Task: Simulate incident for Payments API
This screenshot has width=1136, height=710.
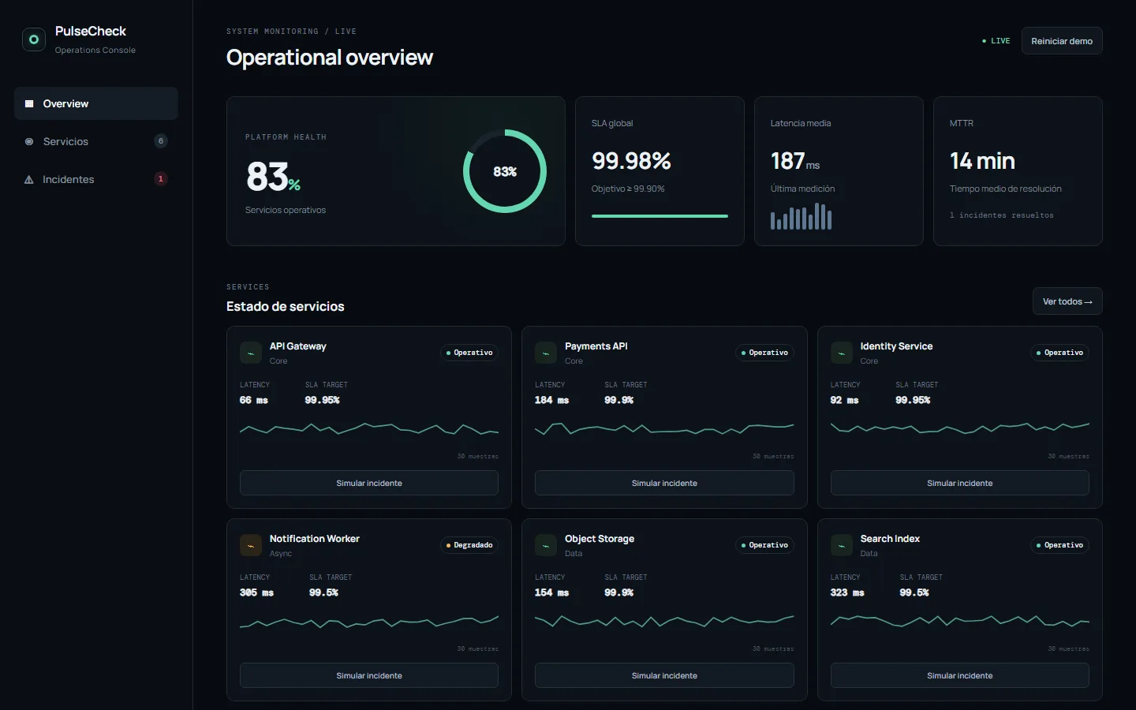Action: [x=664, y=483]
